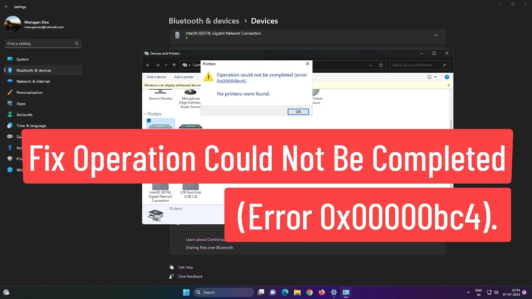532x299 pixels.
Task: Click taskbar Search box
Action: tap(224, 292)
